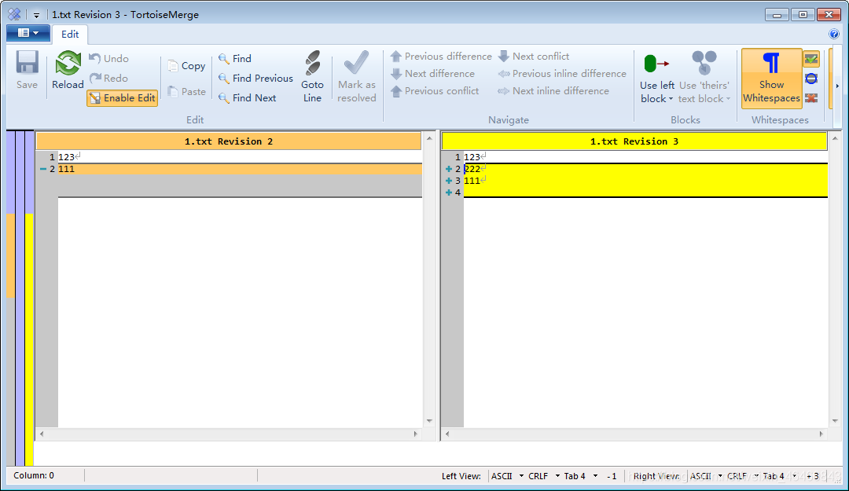Open the Use left block dropdown arrow
The height and width of the screenshot is (491, 849).
point(671,99)
